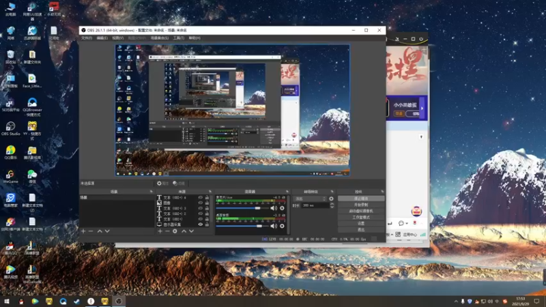Viewport: 546px width, 307px height.
Task: Decrease transition duration with down arrow
Action: click(x=332, y=207)
